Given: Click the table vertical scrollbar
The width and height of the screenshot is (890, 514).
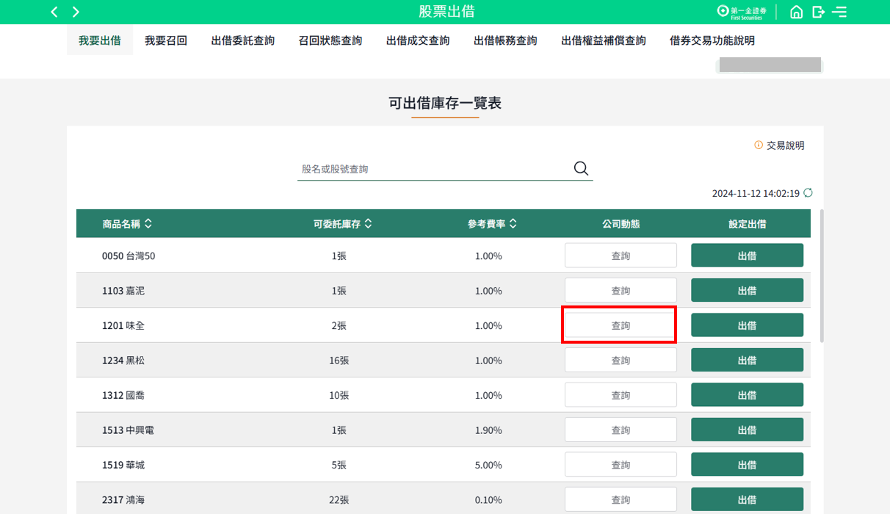Looking at the screenshot, I should point(821,275).
